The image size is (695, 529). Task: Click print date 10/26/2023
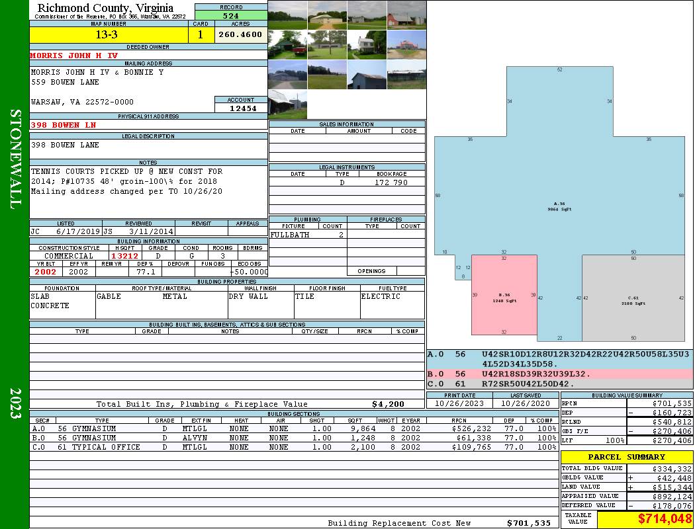pyautogui.click(x=459, y=403)
